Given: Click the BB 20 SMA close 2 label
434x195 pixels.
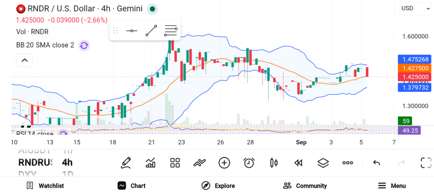Looking at the screenshot, I should click(x=45, y=45).
